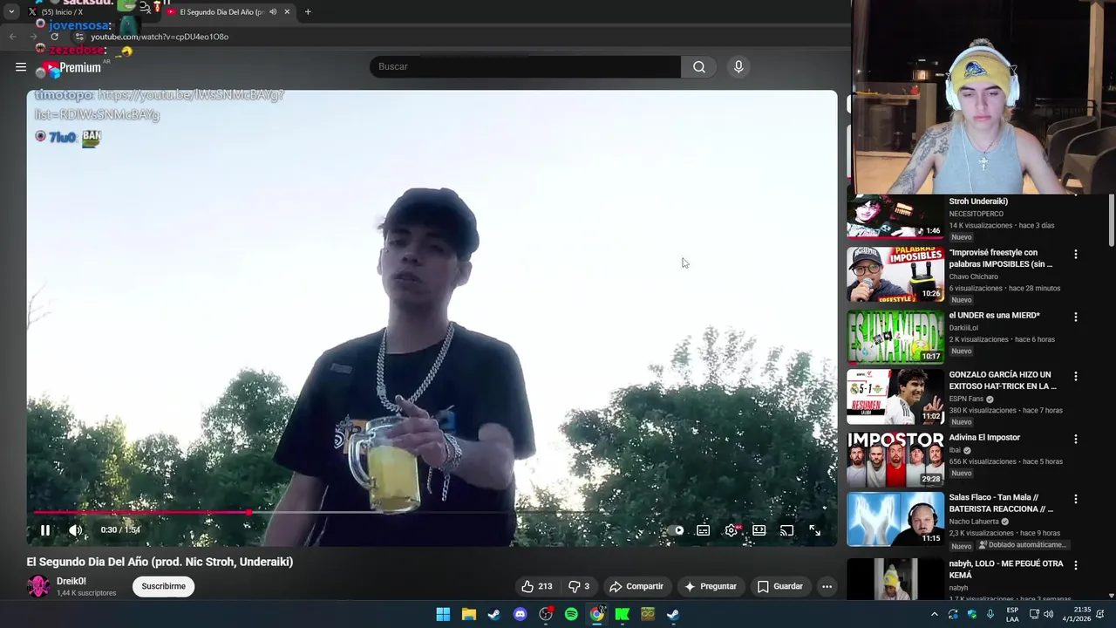1116x628 pixels.
Task: Open Discord from taskbar
Action: tap(520, 614)
